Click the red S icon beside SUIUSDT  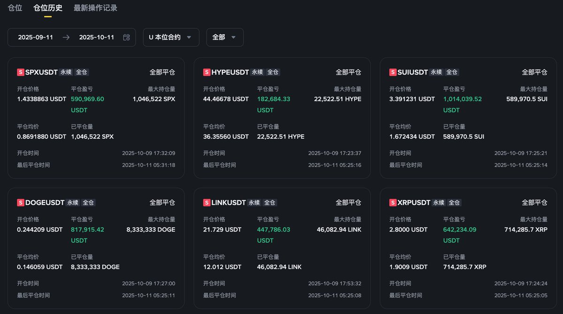pyautogui.click(x=393, y=72)
